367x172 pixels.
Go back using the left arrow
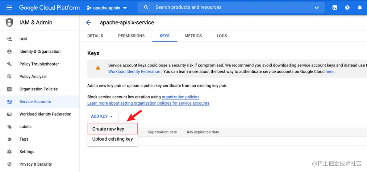[89, 22]
